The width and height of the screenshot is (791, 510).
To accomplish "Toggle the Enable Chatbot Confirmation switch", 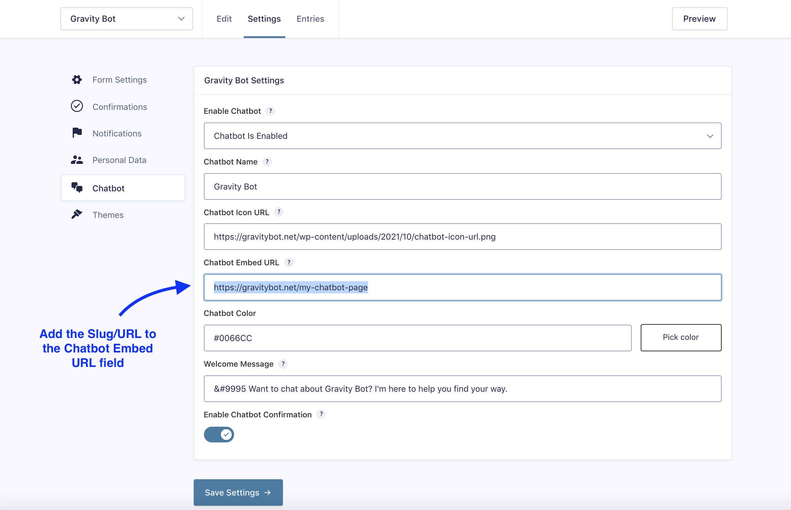I will (219, 435).
